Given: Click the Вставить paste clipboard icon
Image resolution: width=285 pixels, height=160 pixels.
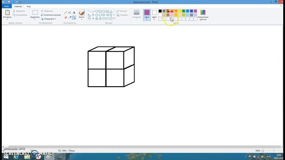Looking at the screenshot, I should click(x=8, y=12).
